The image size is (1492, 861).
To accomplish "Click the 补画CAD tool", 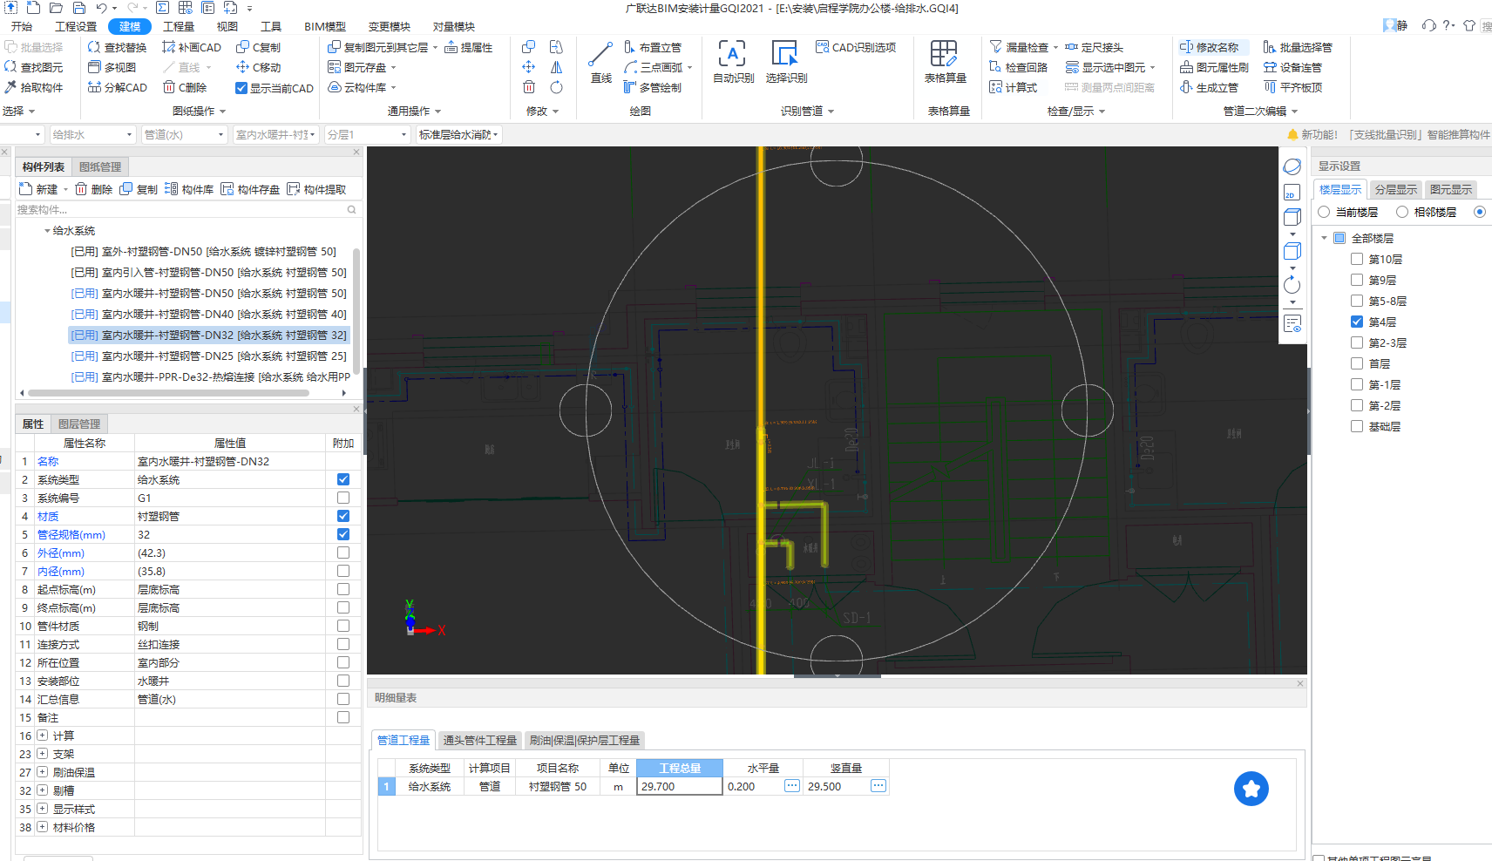I will [192, 47].
